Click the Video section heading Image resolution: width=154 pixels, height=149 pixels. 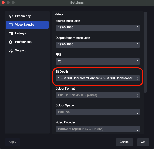59,14
